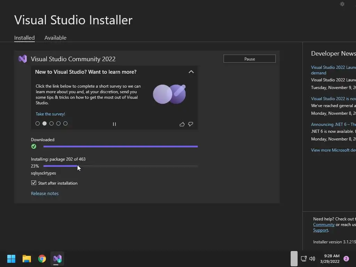This screenshot has height=267, width=356.
Task: Open File Explorer from the taskbar
Action: pos(26,259)
